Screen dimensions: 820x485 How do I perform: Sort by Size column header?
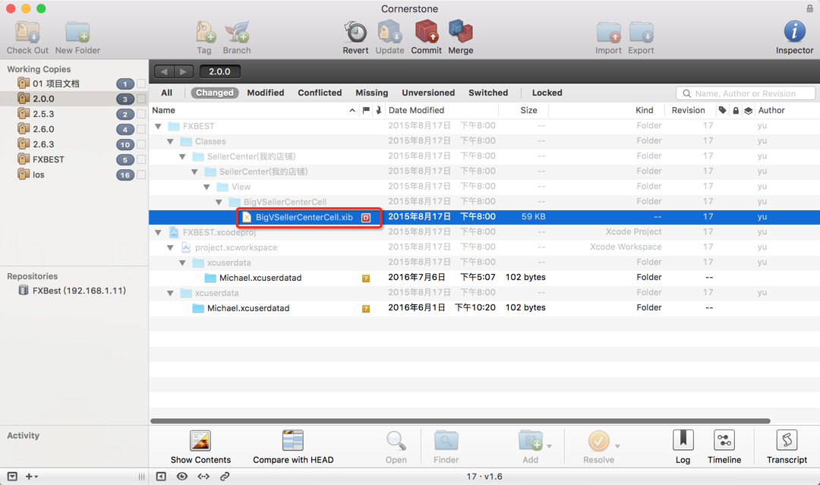point(523,110)
